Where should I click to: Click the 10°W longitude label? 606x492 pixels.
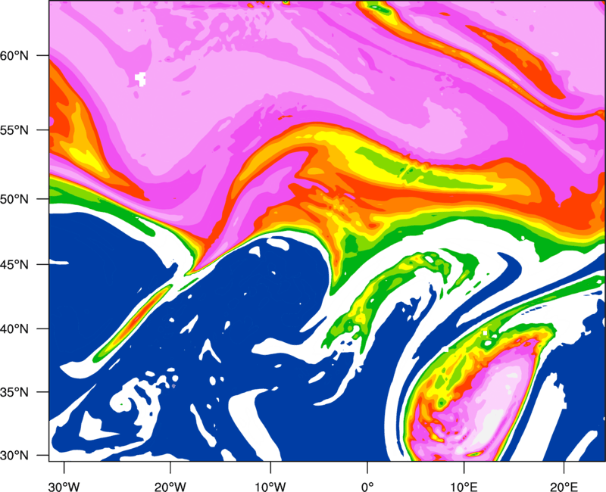tap(270, 487)
